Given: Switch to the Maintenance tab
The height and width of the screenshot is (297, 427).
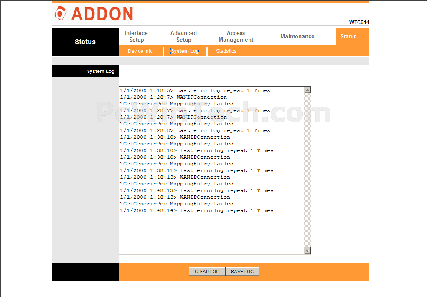Looking at the screenshot, I should [297, 36].
